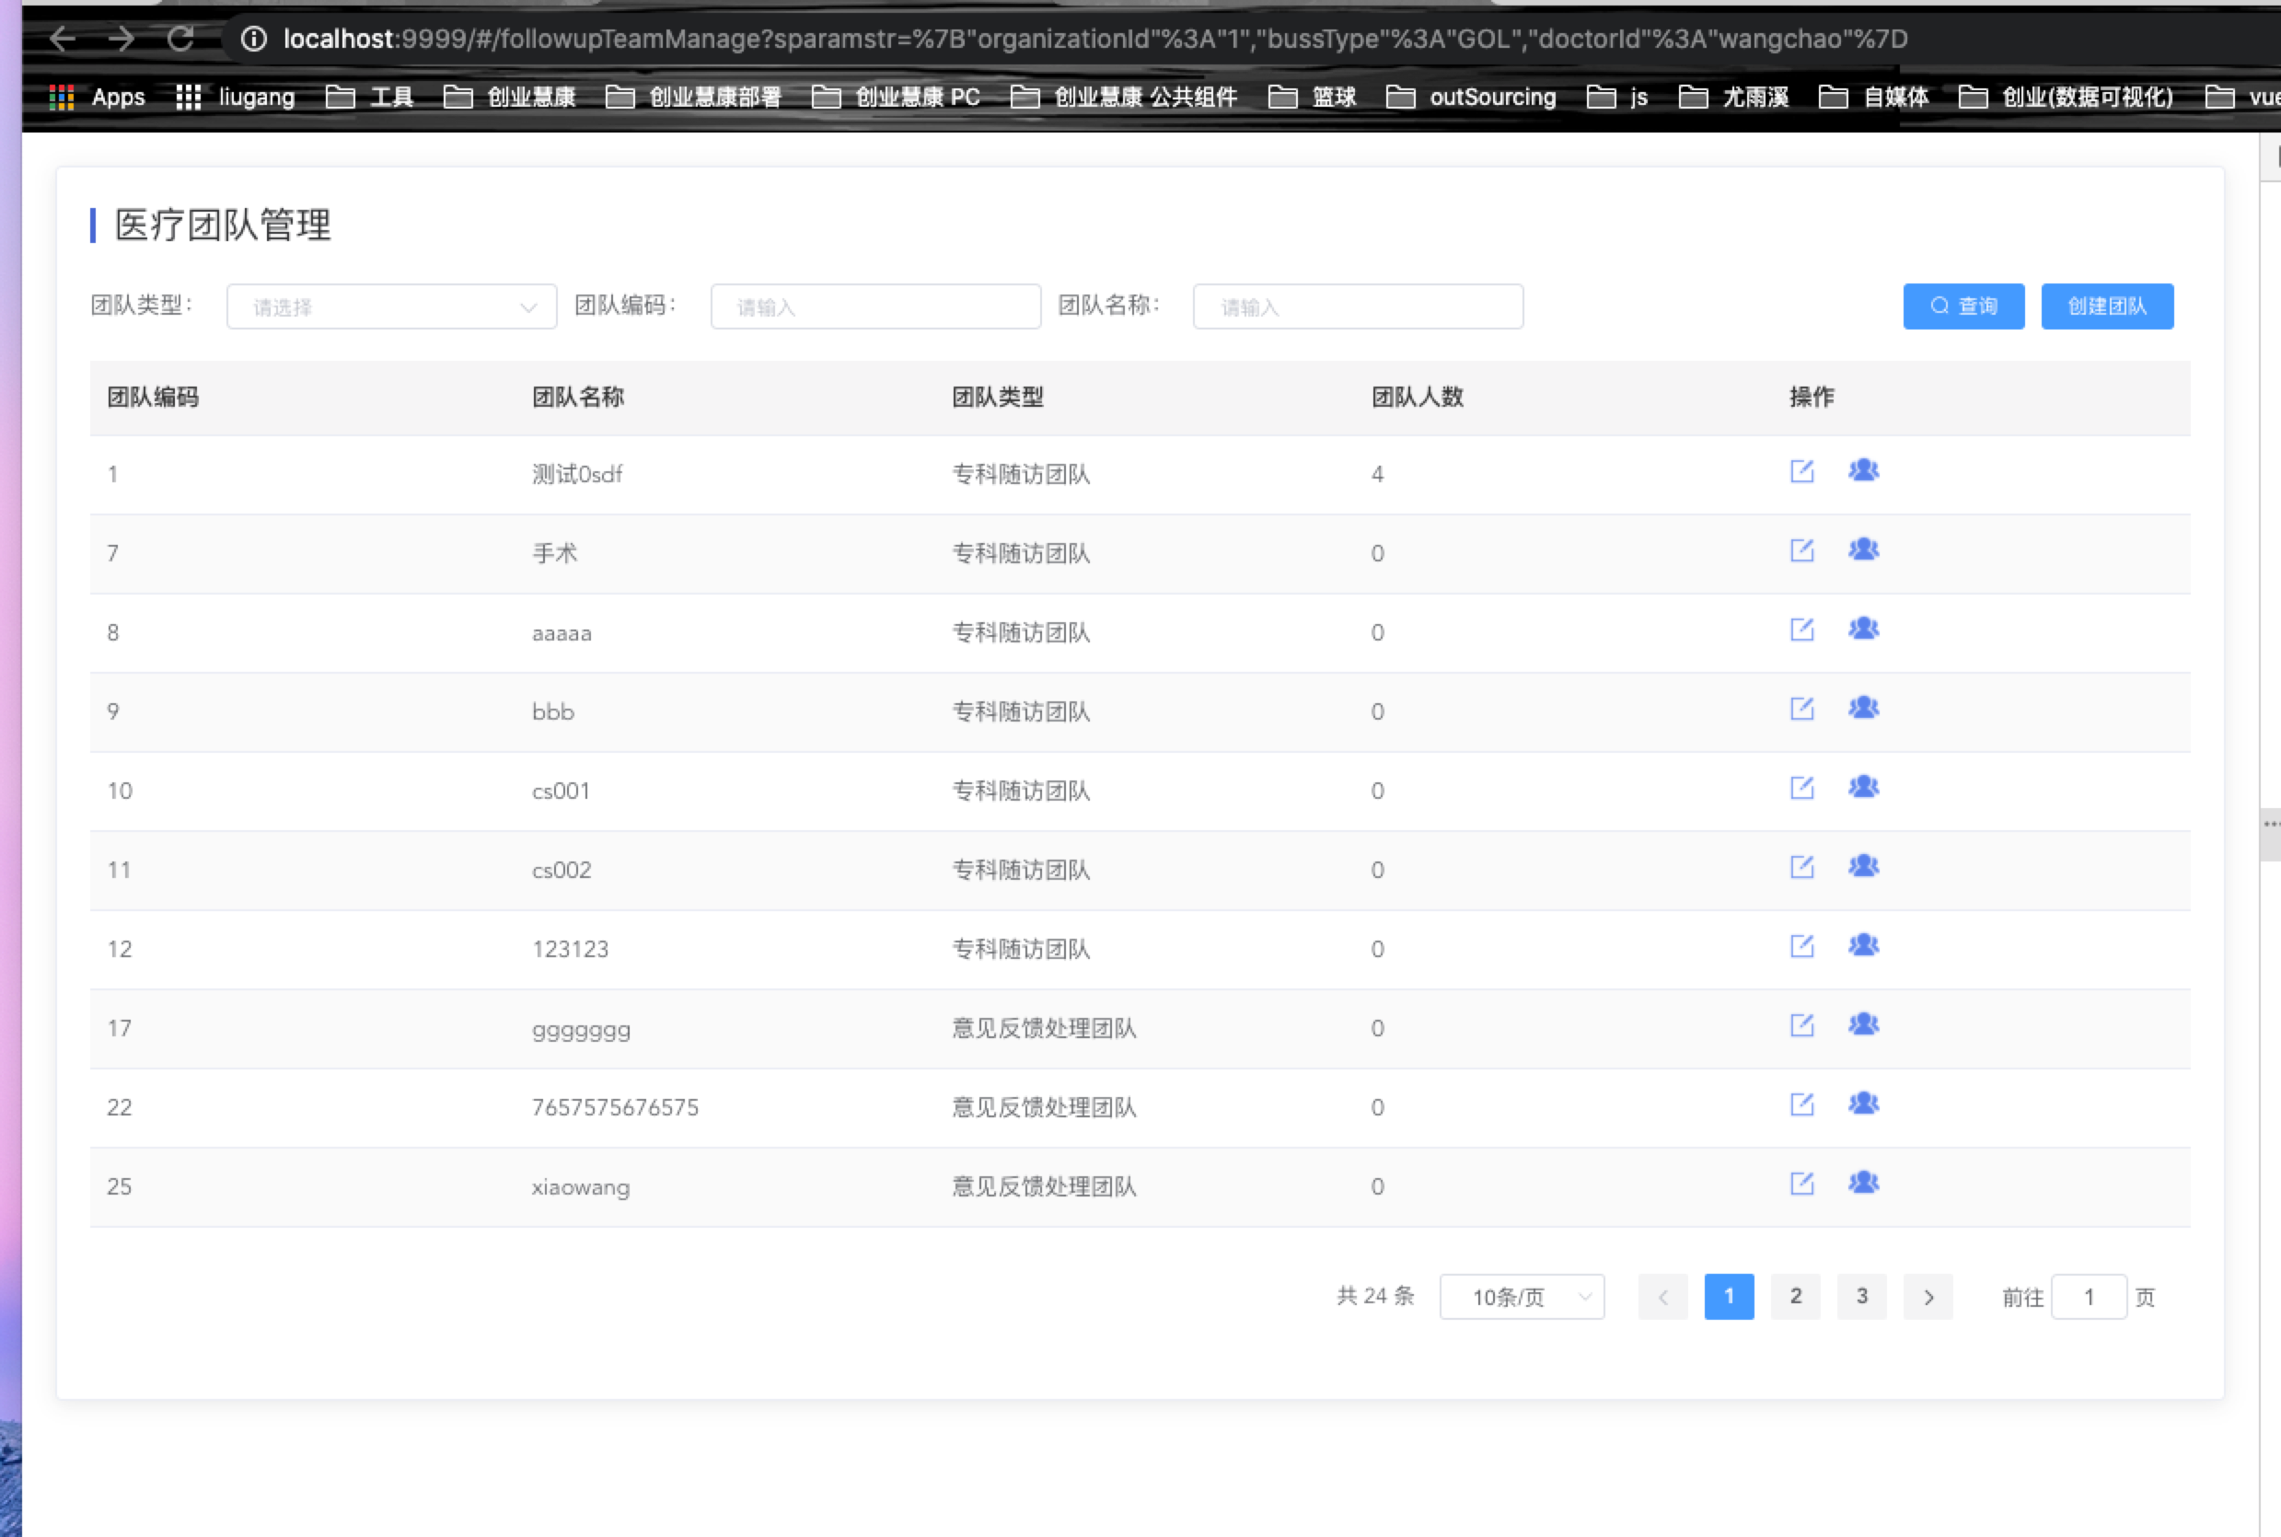The image size is (2281, 1537).
Task: Click the 查询 search button
Action: point(1963,306)
